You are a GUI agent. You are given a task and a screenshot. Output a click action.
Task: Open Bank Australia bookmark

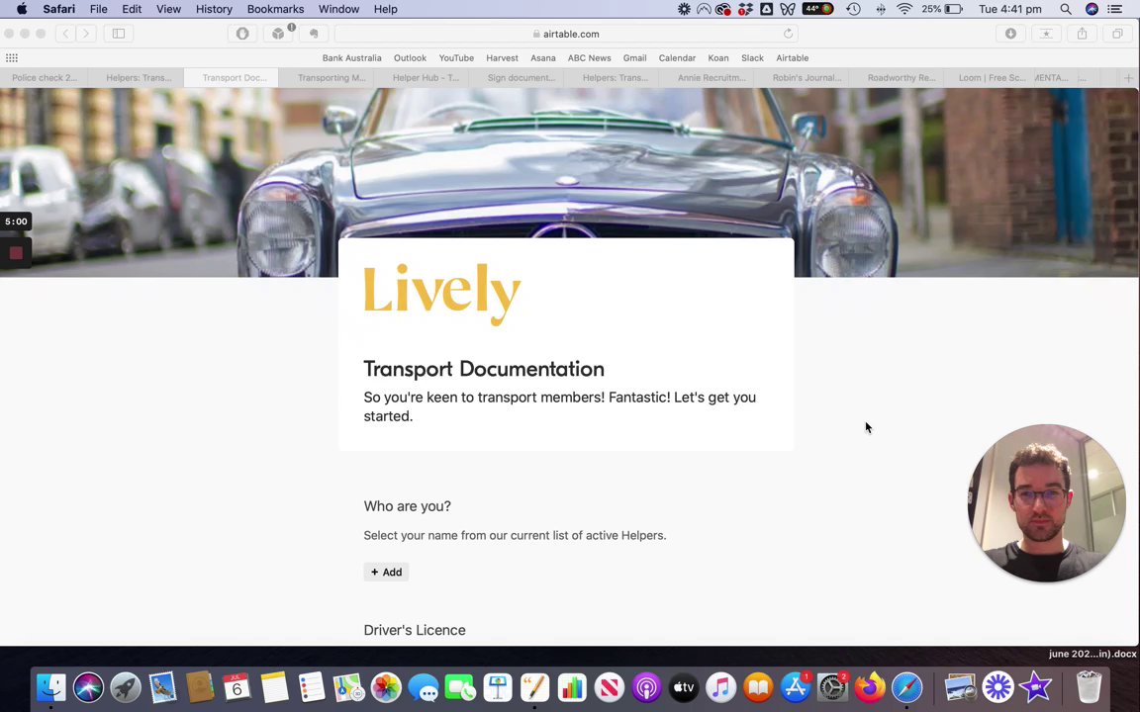click(x=352, y=58)
